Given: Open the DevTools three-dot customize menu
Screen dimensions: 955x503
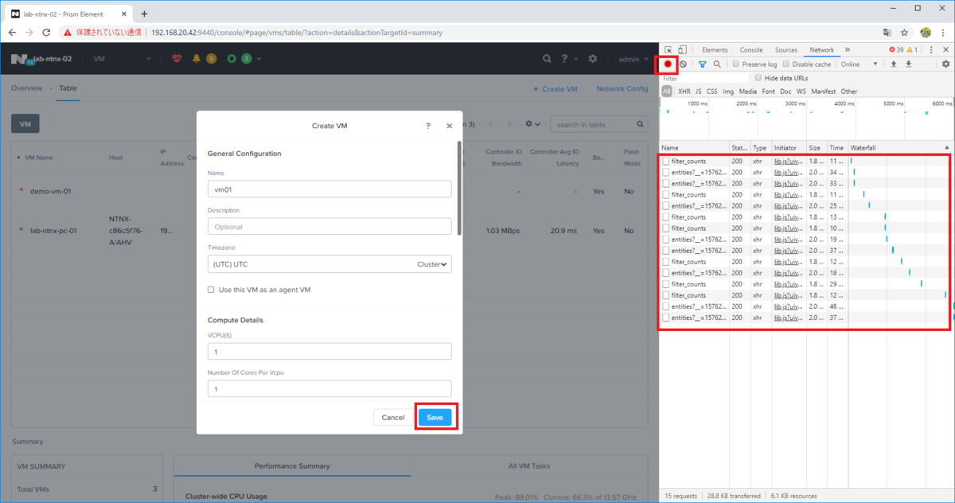Looking at the screenshot, I should tap(931, 49).
